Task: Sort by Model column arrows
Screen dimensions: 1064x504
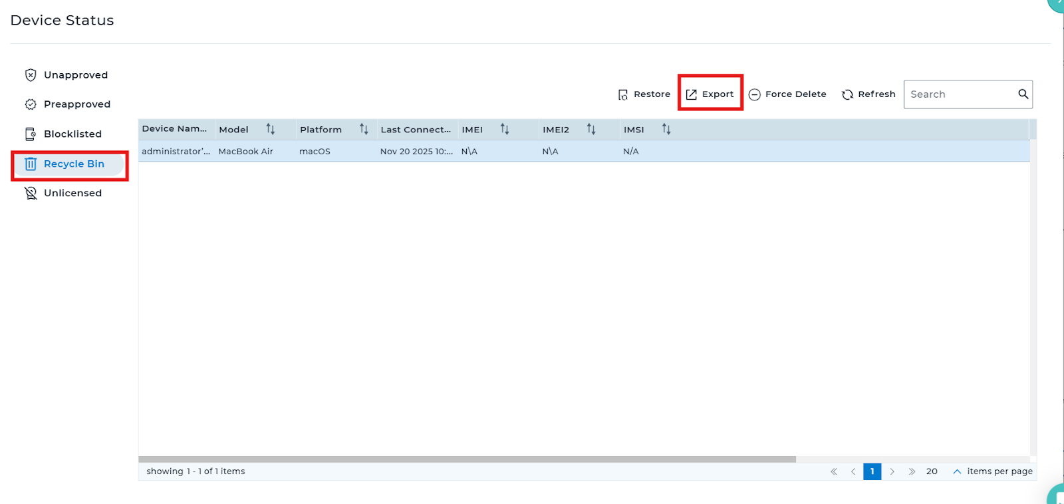Action: pos(271,129)
